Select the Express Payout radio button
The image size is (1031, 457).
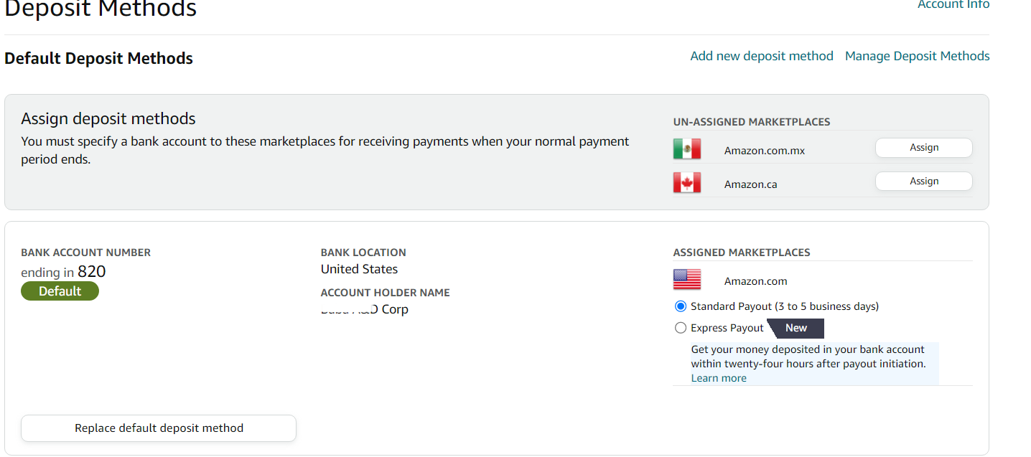[681, 328]
